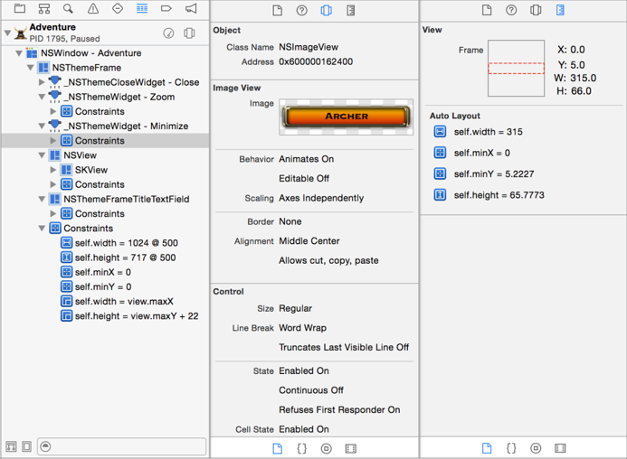Open the Test navigator diamond icon
Viewport: 627px width, 459px height.
pos(118,8)
